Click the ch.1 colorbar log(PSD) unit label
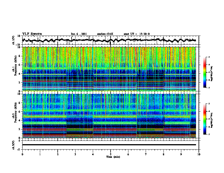The image size is (224, 173). click(x=212, y=73)
